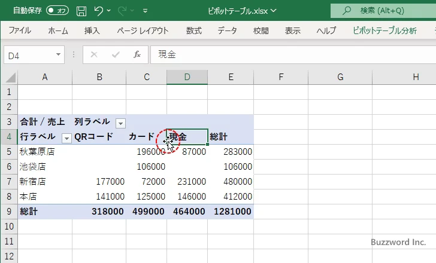
Task: Click the cell with value 318000
Action: click(99, 212)
